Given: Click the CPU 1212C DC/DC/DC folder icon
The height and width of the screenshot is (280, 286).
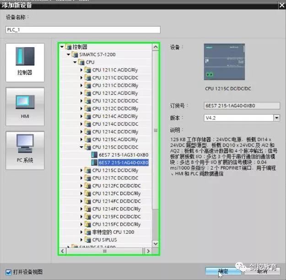Looking at the screenshot, I should 88,101.
